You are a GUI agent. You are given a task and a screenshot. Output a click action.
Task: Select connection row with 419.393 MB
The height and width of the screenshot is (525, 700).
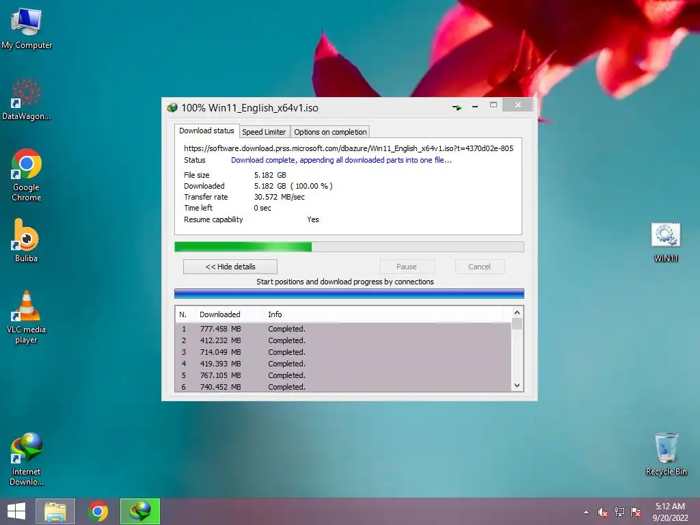(x=343, y=364)
